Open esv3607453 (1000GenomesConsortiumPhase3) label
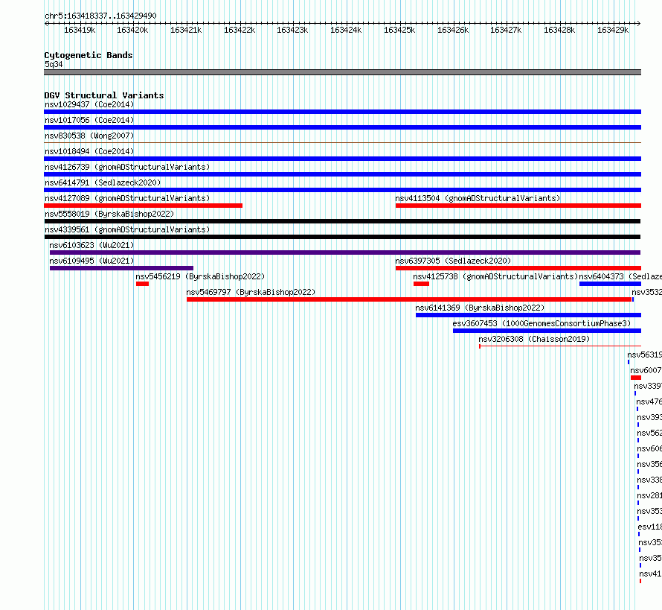The height and width of the screenshot is (610, 662). click(542, 323)
